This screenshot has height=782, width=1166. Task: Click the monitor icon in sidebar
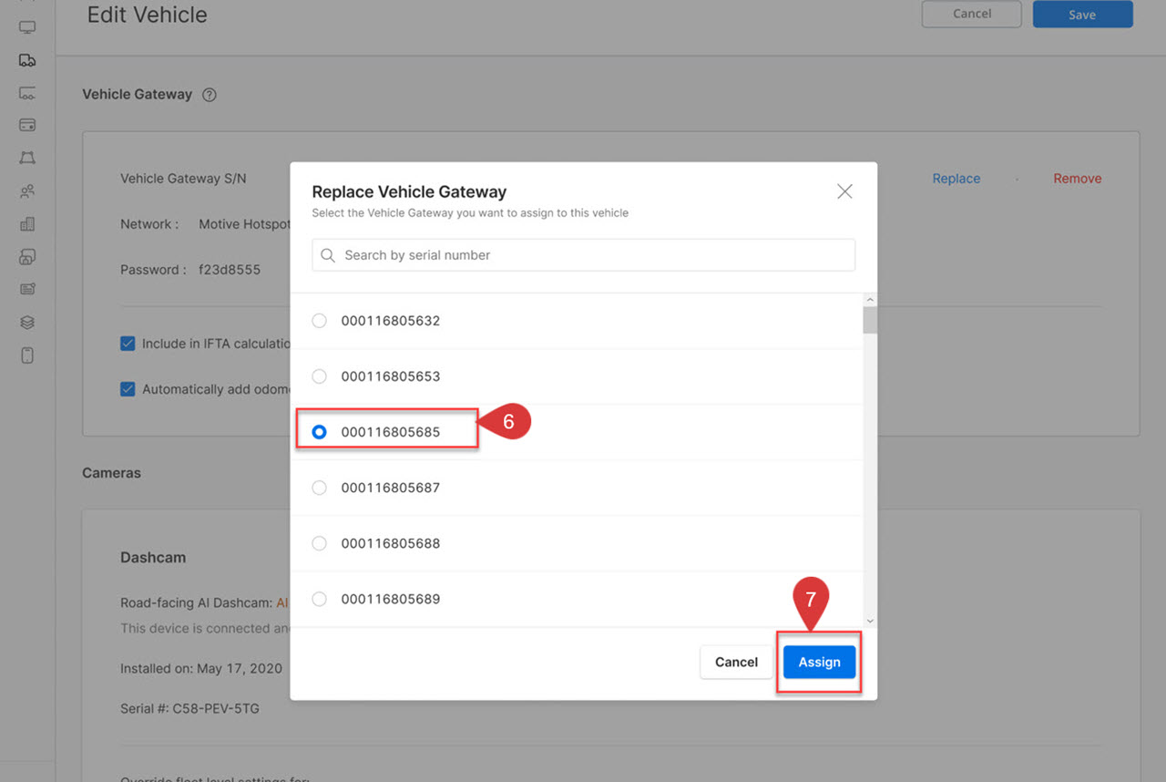(27, 28)
